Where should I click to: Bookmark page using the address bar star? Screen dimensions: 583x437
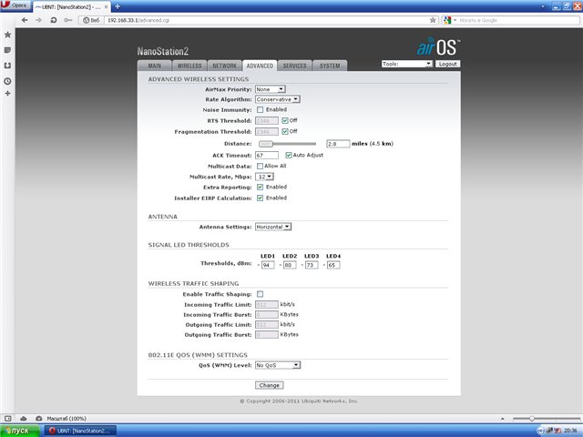click(433, 20)
